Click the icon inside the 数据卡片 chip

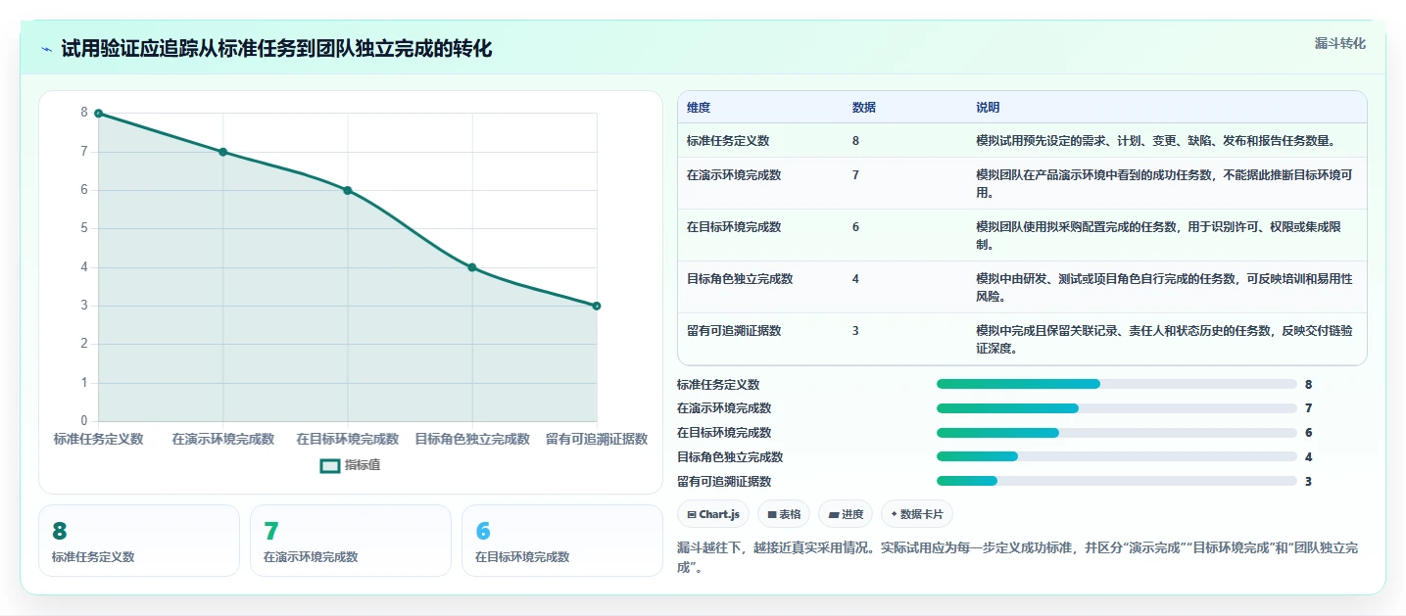click(x=895, y=514)
